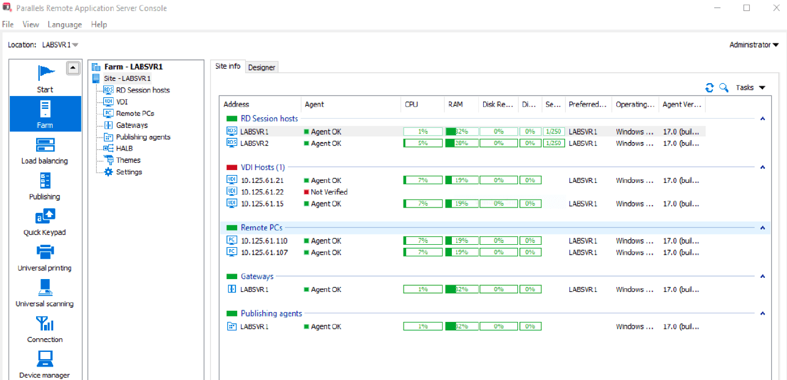Collapse the Remote PCs group

tap(763, 228)
